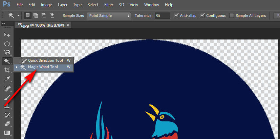Open the 3D menu
The image size is (280, 139).
[122, 5]
